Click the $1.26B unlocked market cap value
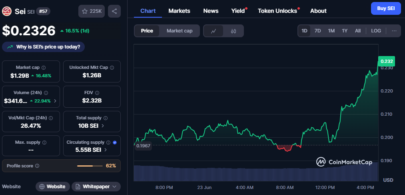 [92, 75]
